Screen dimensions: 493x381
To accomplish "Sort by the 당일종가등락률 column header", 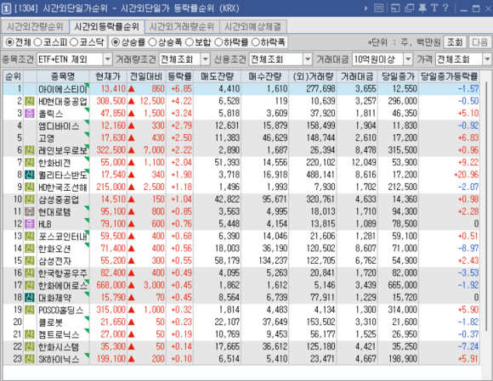I will 449,76.
